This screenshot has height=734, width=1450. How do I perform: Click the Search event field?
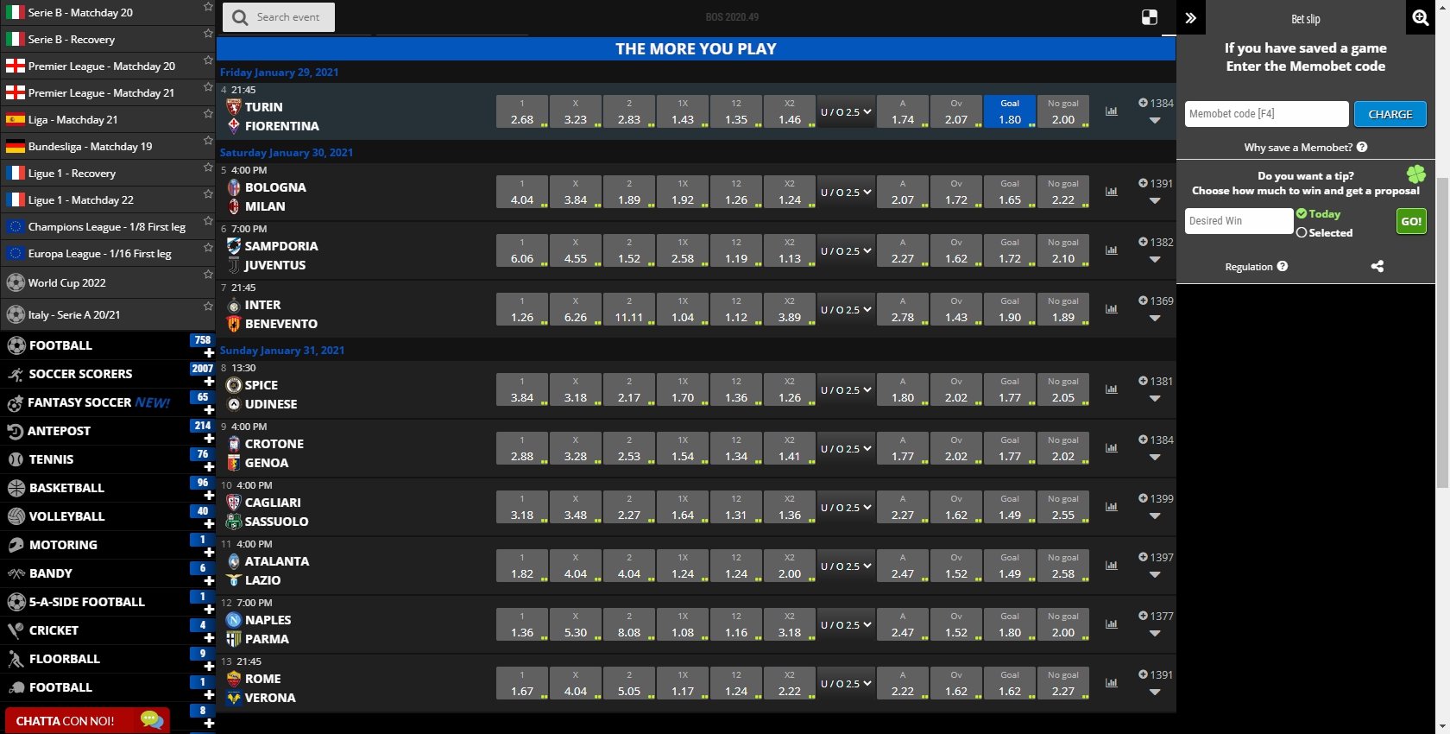(279, 17)
